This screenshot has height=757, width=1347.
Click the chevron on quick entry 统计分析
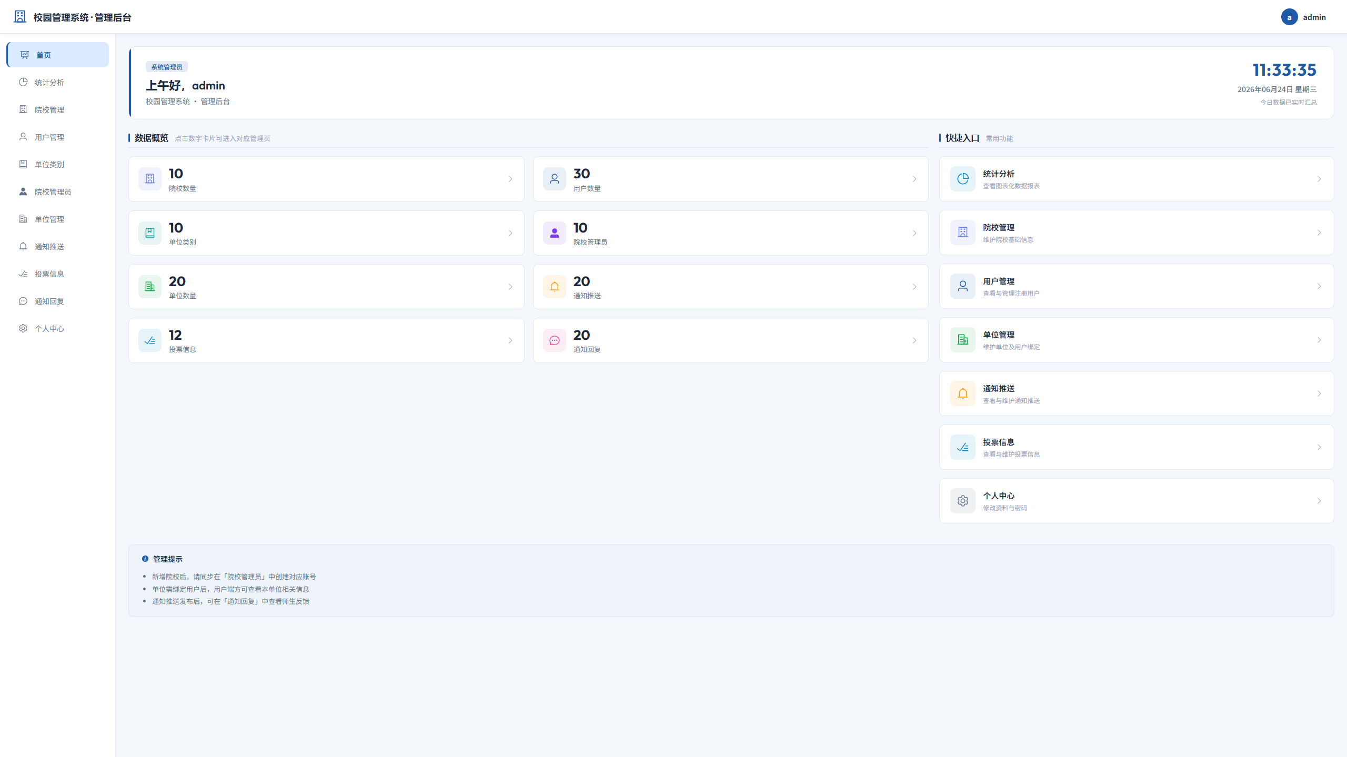[1319, 179]
